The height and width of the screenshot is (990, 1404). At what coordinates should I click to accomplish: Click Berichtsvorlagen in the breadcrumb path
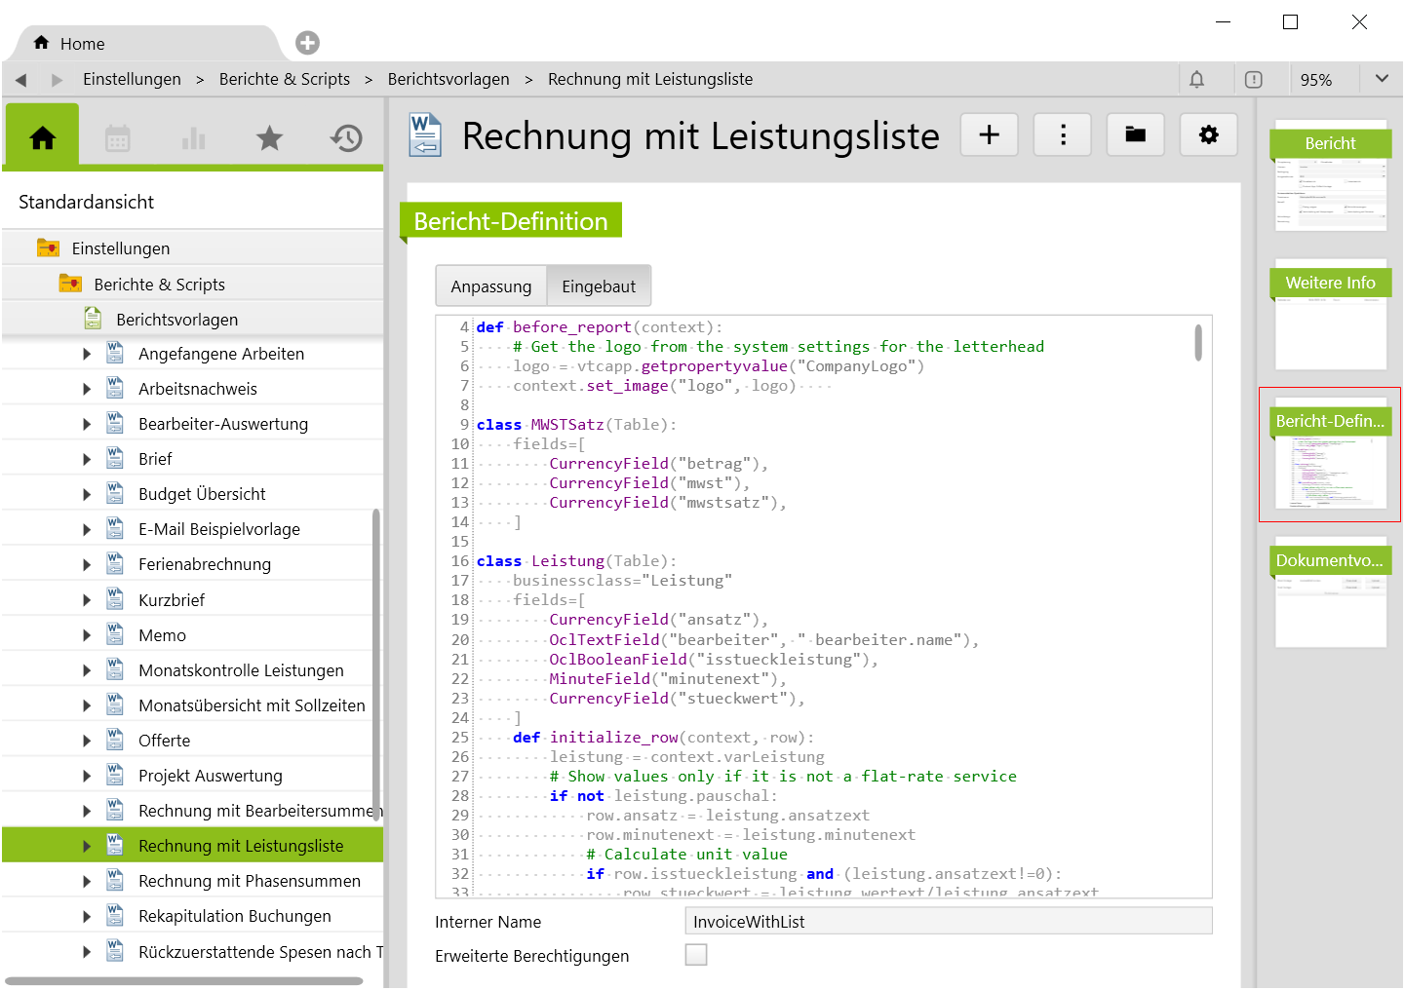tap(448, 79)
